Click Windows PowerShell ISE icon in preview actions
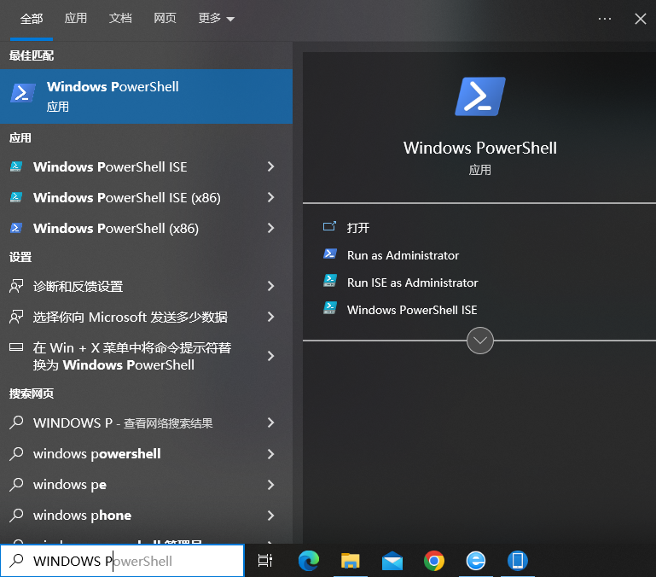 329,309
